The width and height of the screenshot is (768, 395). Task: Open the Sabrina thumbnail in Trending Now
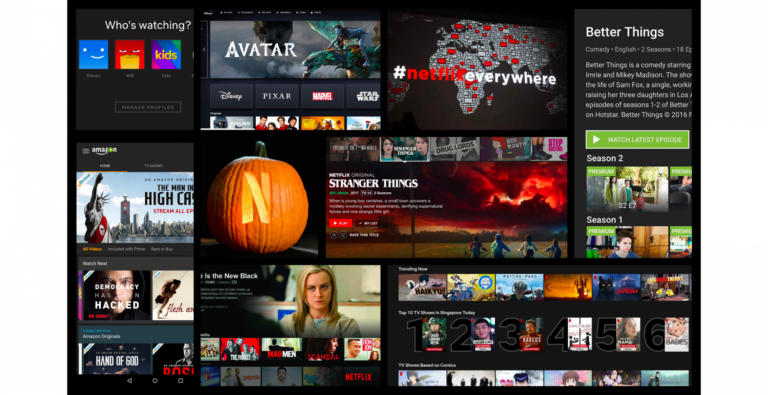click(616, 287)
